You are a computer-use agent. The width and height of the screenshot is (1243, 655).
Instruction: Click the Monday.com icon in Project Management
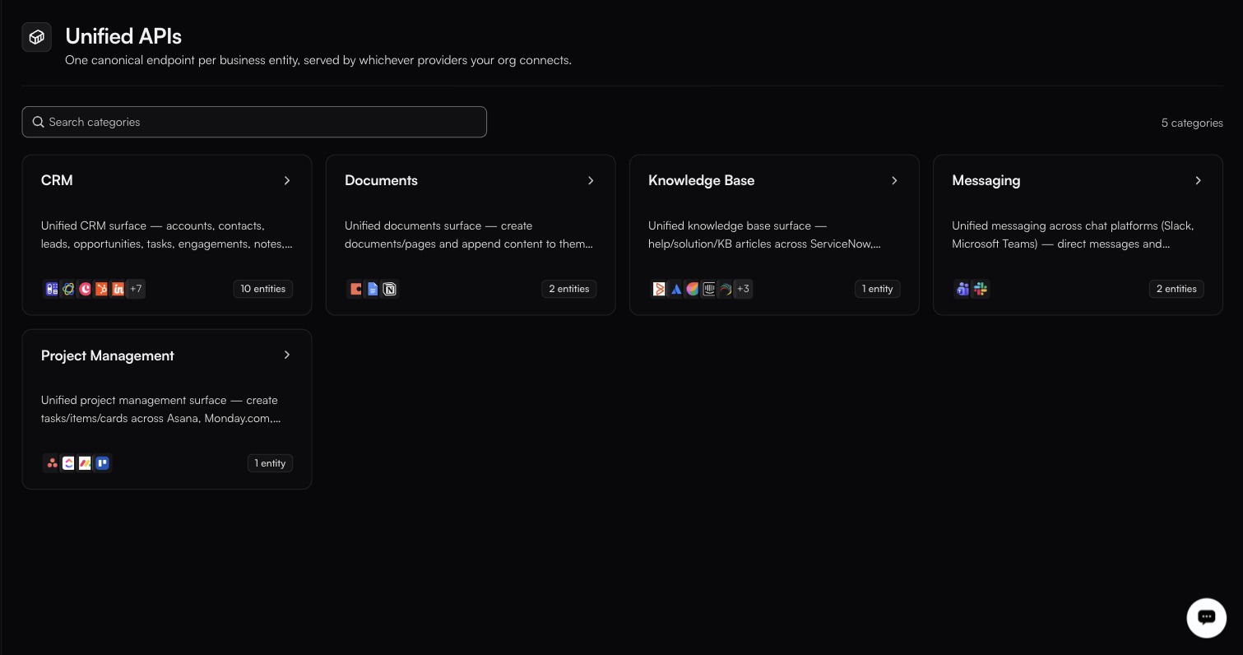click(x=85, y=463)
